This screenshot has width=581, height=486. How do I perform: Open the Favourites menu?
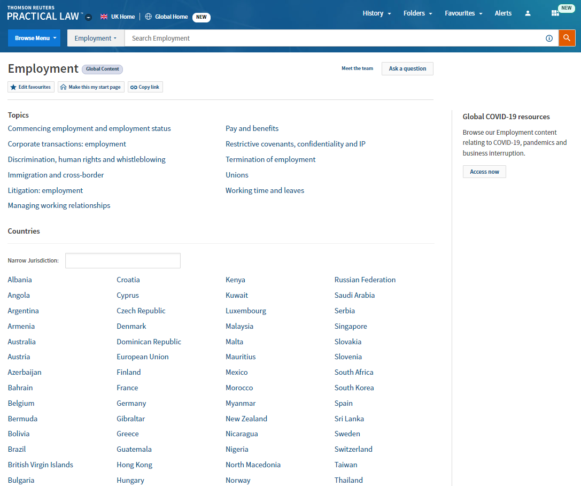tap(463, 13)
